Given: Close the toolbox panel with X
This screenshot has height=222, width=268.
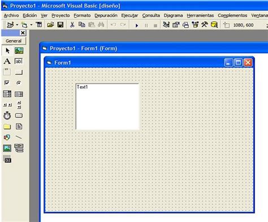Looking at the screenshot, I should [x=23, y=33].
